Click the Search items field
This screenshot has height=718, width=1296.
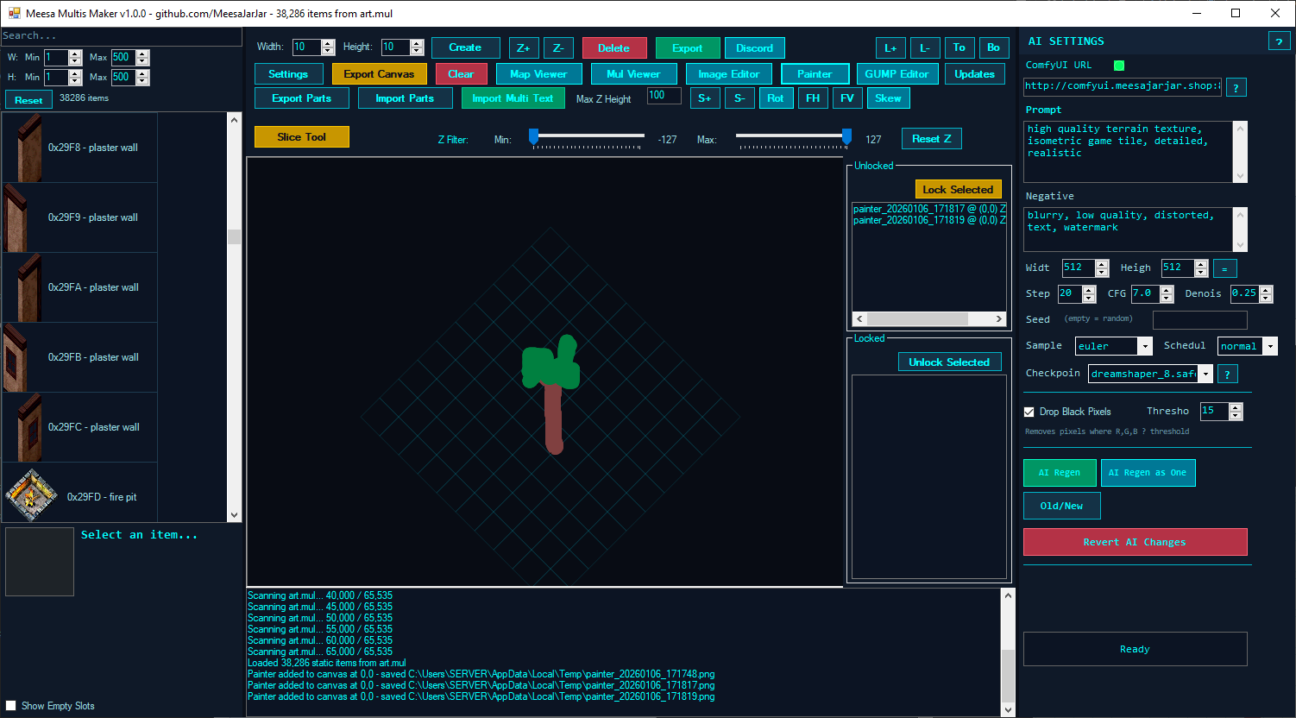pos(121,36)
